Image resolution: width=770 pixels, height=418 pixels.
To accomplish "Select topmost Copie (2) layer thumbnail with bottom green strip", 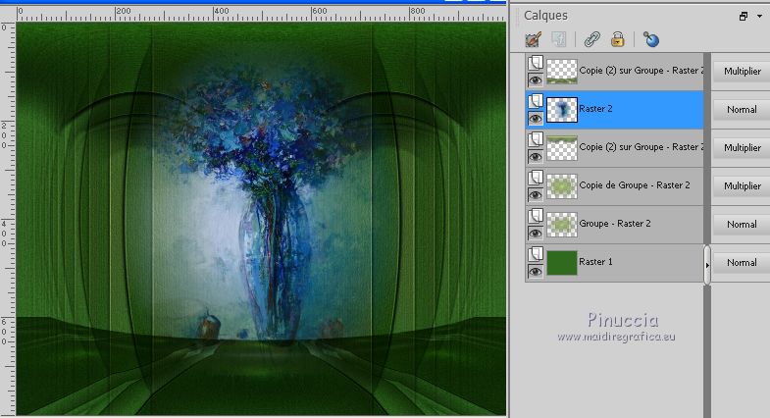I will 562,72.
